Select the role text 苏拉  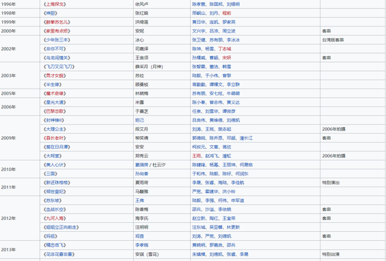(x=139, y=75)
